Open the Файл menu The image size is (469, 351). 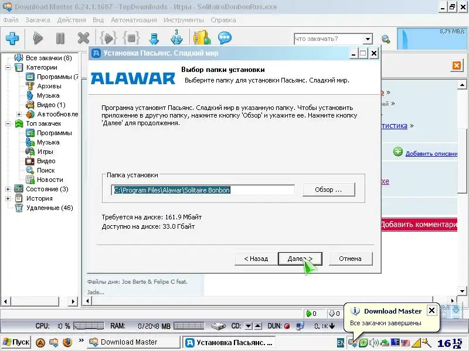[x=11, y=20]
